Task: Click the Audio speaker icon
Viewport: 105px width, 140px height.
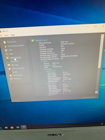Action: (10, 72)
